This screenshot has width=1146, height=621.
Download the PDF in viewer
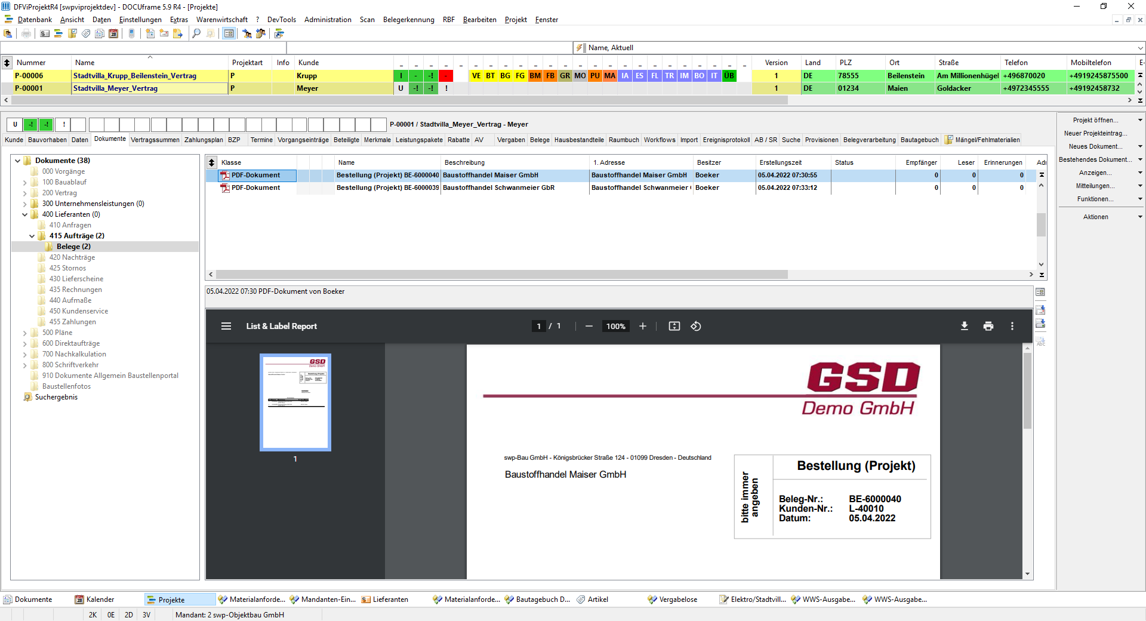click(964, 326)
